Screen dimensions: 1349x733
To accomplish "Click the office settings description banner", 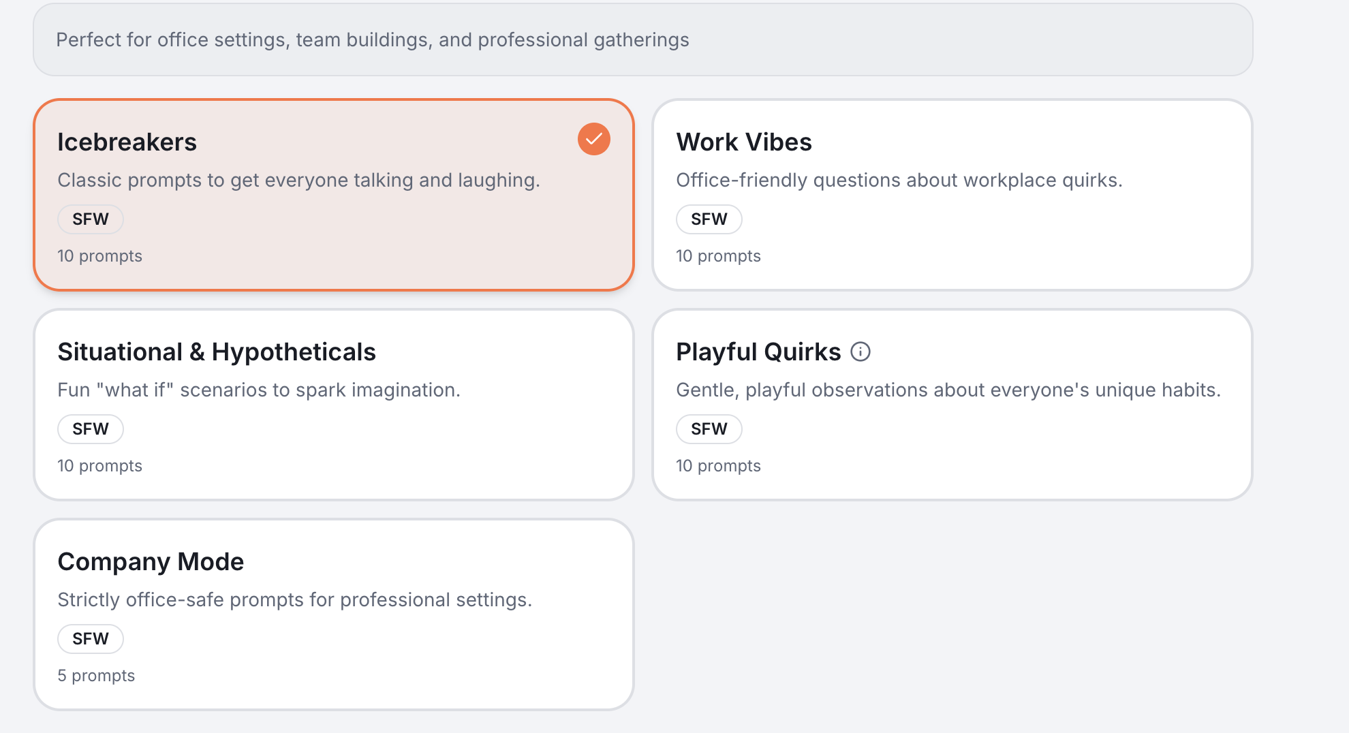I will [x=643, y=40].
